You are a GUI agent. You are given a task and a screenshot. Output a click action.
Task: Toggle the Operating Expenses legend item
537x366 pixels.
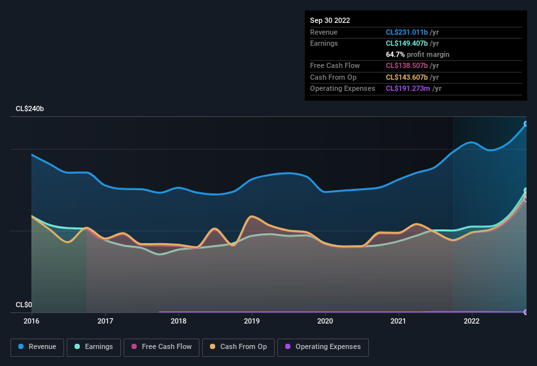tap(323, 347)
